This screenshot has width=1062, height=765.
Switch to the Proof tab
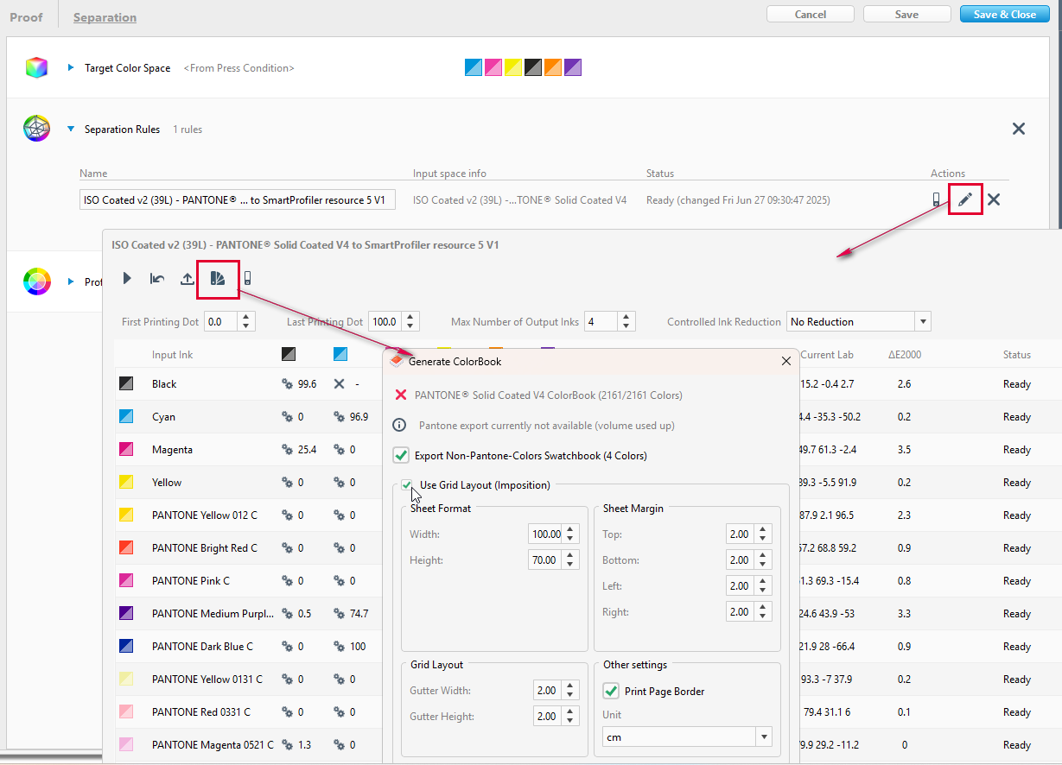[x=25, y=16]
